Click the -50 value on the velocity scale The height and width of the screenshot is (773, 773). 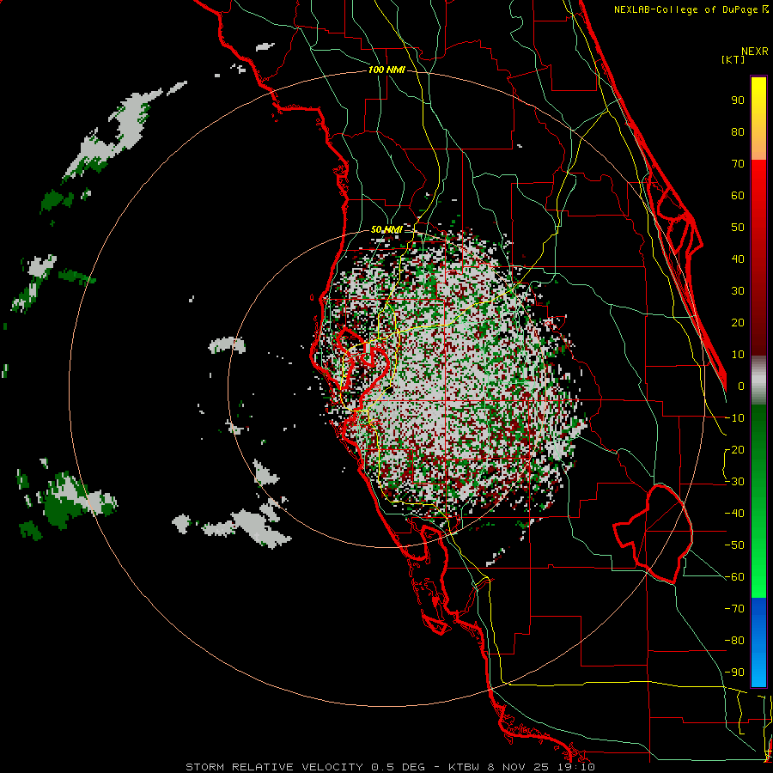(x=734, y=545)
